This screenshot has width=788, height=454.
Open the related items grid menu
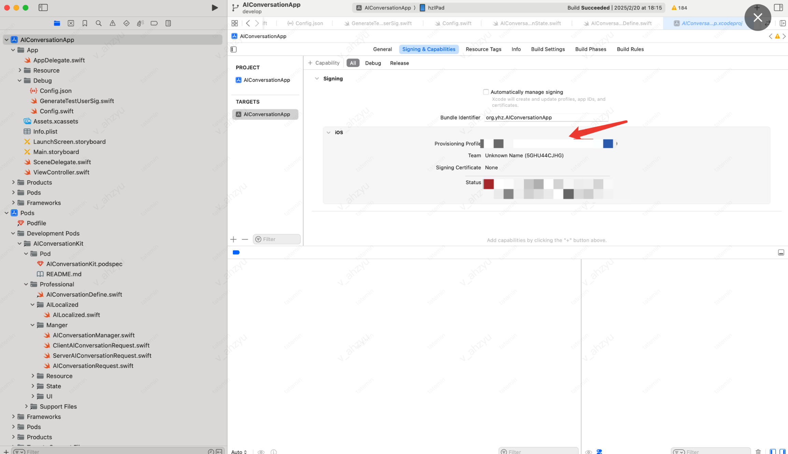(x=235, y=23)
